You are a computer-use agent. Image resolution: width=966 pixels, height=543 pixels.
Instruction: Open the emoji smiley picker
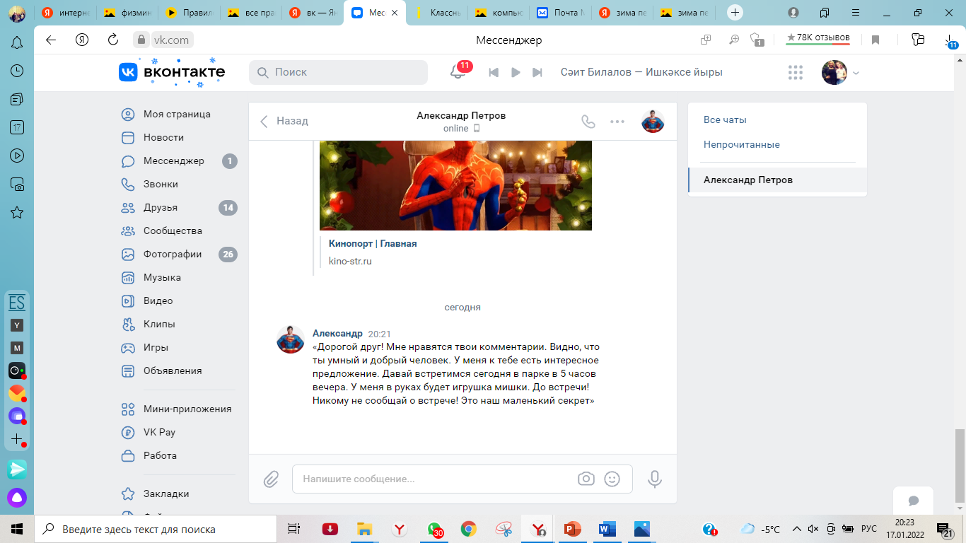point(612,479)
